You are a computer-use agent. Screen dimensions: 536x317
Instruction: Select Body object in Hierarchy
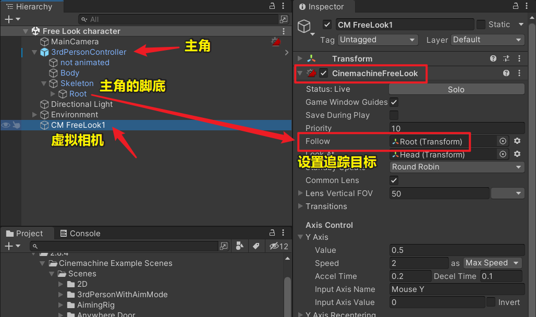[70, 73]
